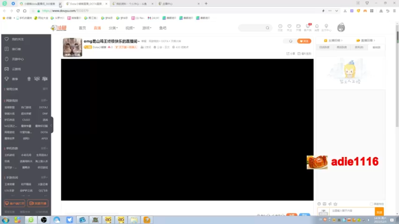Image resolution: width=399 pixels, height=224 pixels.
Task: Click the emoji smiley icon in chat toolbar
Action: tap(319, 204)
